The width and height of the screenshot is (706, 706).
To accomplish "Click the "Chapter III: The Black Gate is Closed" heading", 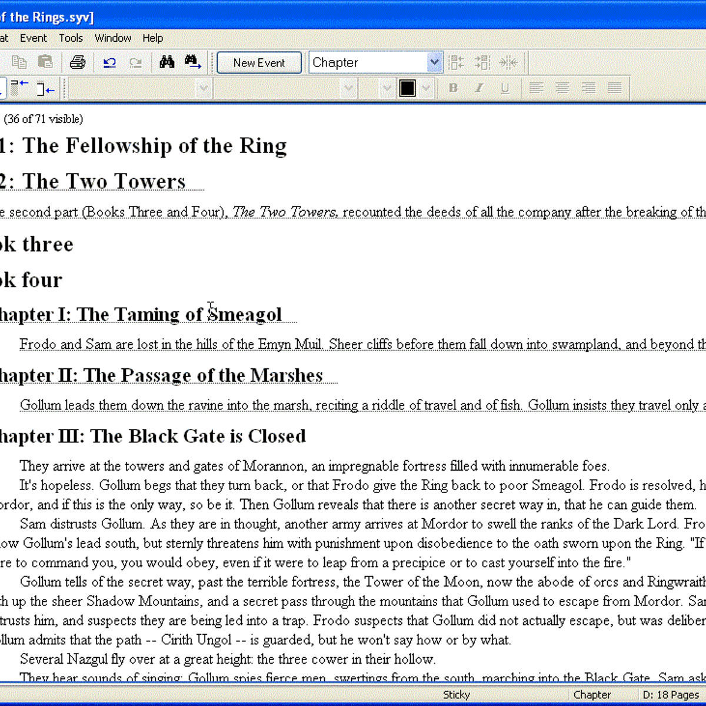I will coord(153,437).
